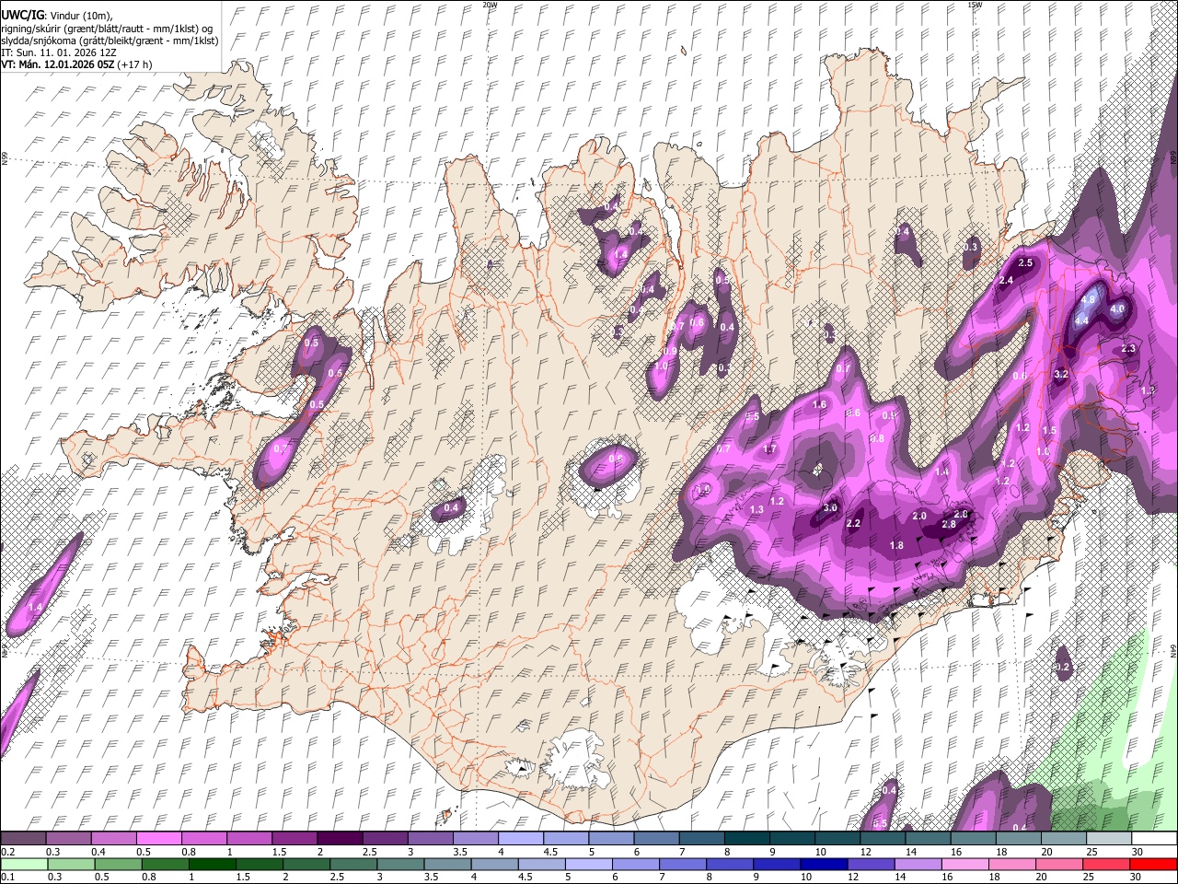This screenshot has height=884, width=1178.
Task: Click the 20W longitude label at top
Action: coord(490,5)
